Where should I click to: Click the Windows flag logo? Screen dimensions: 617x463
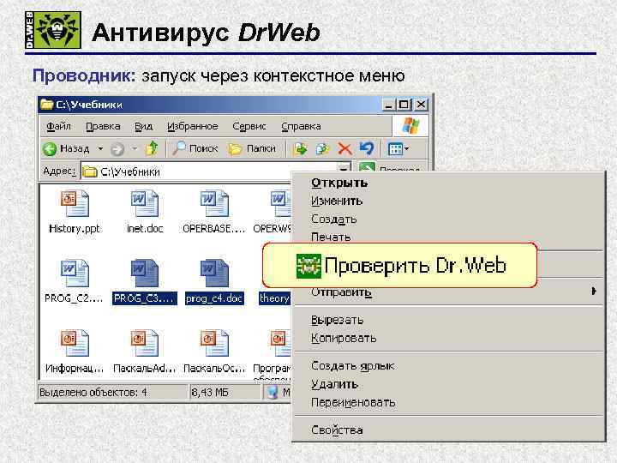click(x=410, y=126)
